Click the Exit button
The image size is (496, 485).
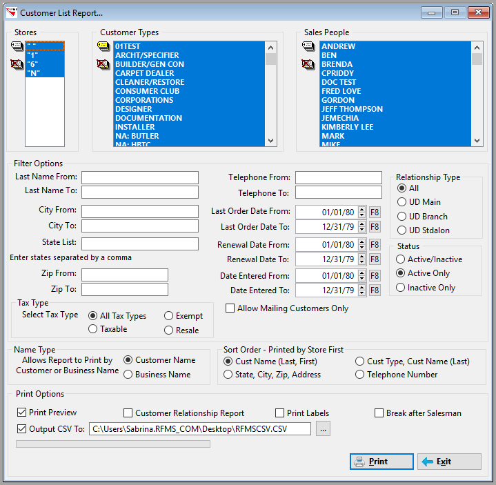(x=449, y=462)
